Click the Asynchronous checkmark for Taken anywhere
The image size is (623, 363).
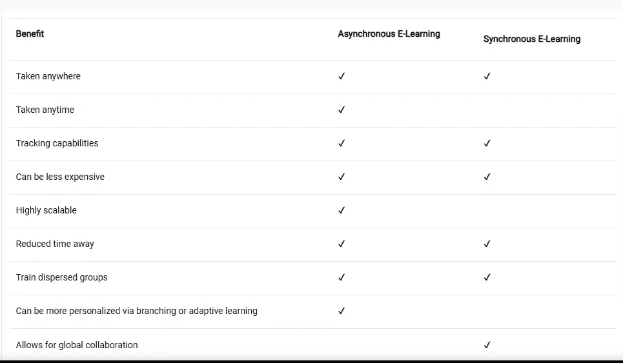coord(342,76)
